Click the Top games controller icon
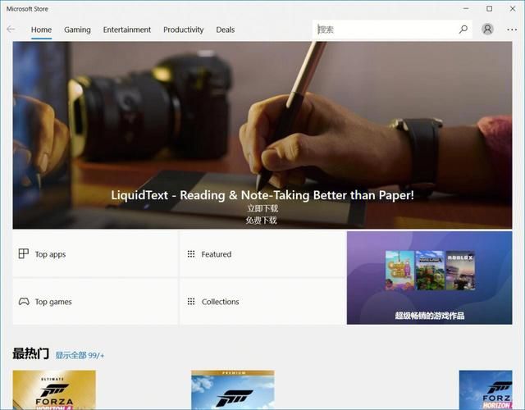 coord(24,302)
